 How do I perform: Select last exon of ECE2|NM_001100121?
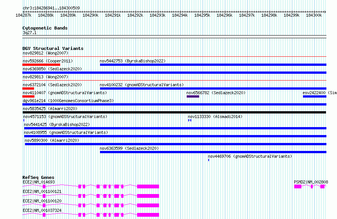click(148, 196)
